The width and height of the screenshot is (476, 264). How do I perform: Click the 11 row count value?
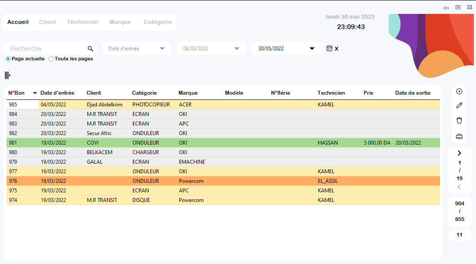(459, 235)
